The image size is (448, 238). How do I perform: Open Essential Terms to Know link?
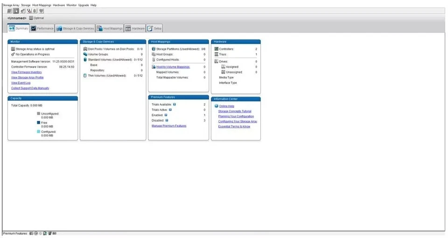pos(234,126)
